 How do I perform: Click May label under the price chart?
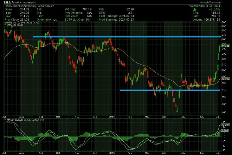pos(183,117)
